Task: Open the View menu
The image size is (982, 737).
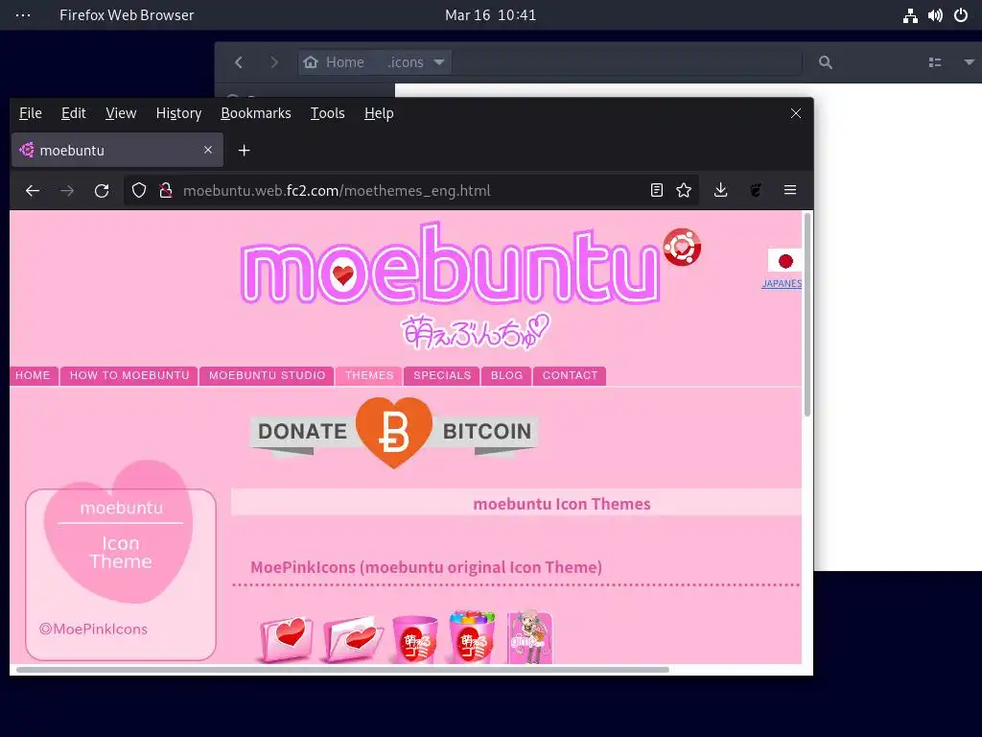Action: [x=121, y=113]
